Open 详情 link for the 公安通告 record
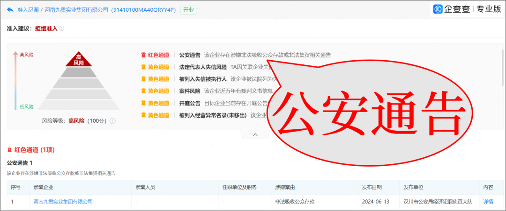The width and height of the screenshot is (506, 211). tap(488, 202)
